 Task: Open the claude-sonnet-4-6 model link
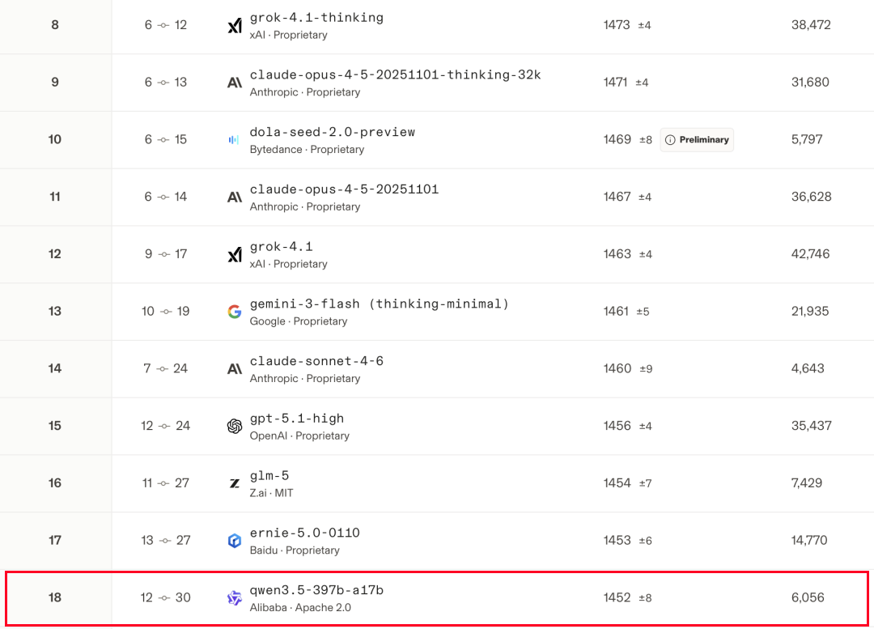click(x=316, y=361)
